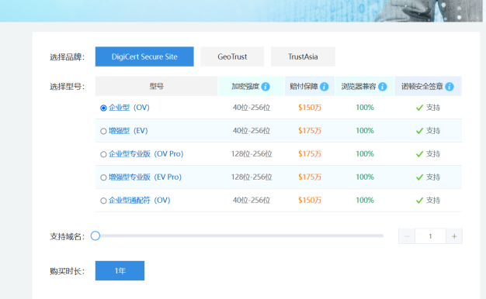The image size is (486, 299).
Task: Click the 支持域名 slider handle
Action: click(x=95, y=236)
